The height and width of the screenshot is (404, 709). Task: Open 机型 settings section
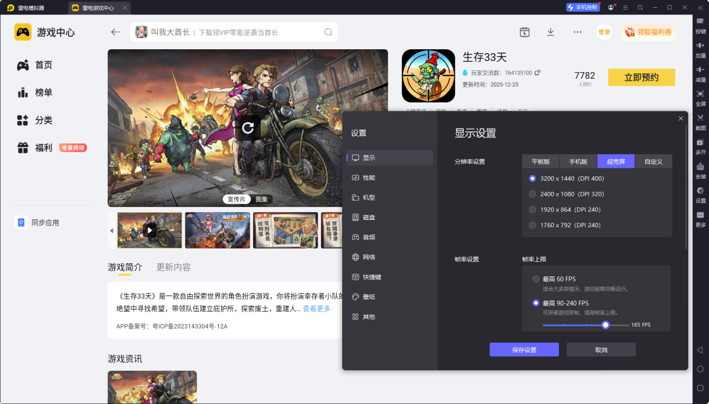pyautogui.click(x=390, y=198)
